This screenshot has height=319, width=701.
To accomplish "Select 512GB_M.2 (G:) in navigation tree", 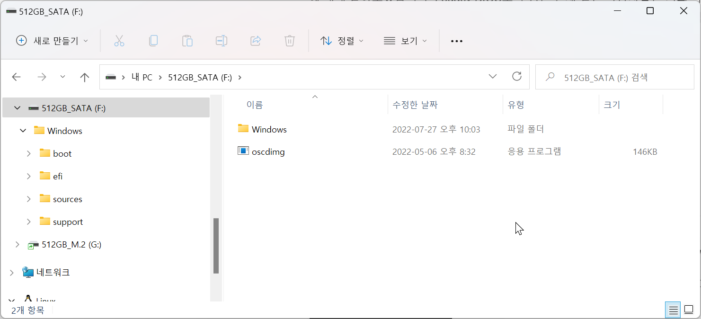I will (x=71, y=245).
